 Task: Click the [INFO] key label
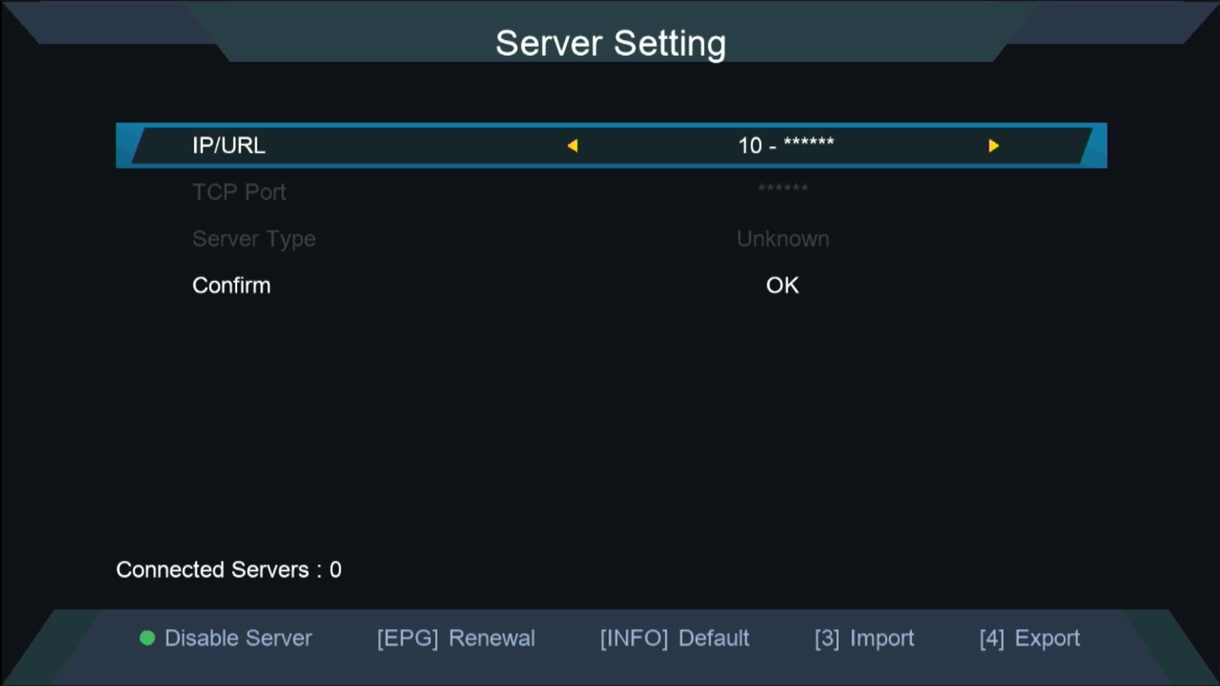[634, 638]
